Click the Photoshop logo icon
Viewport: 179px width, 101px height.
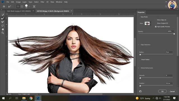coord(3,2)
